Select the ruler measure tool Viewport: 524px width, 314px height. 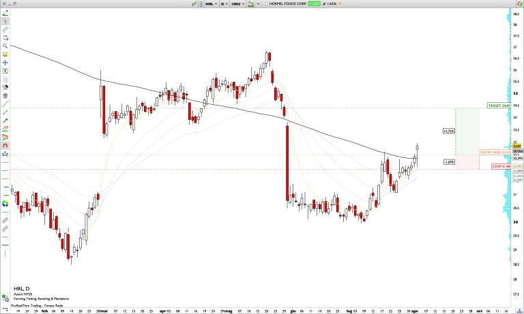pos(5,29)
